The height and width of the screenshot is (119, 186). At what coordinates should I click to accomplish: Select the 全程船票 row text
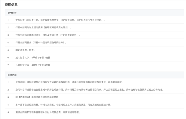click(x=60, y=20)
